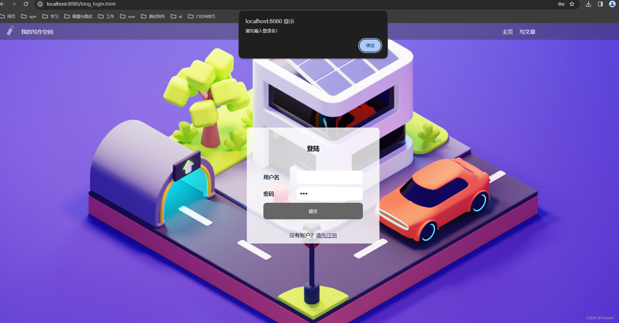
Task: Click the browser forward arrow
Action: tap(14, 4)
